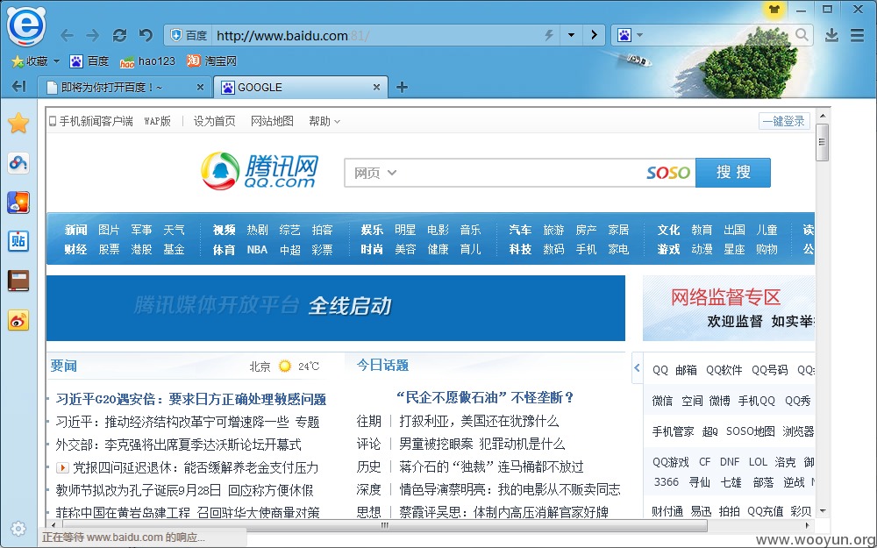This screenshot has width=877, height=548.
Task: Close the GOOGLE tab
Action: click(x=376, y=87)
